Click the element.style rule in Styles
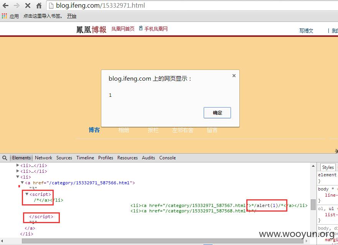 327,175
